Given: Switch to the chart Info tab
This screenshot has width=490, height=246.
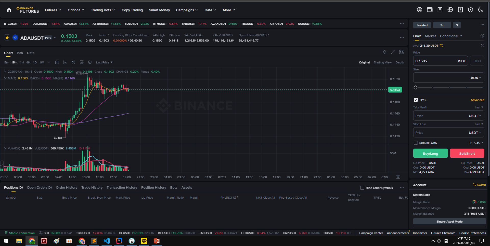Looking at the screenshot, I should coord(20,53).
